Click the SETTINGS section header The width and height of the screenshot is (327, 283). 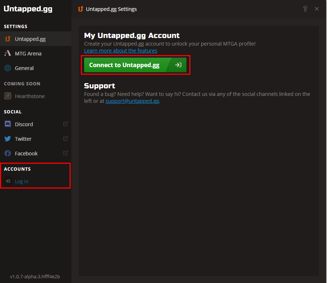[x=16, y=27]
